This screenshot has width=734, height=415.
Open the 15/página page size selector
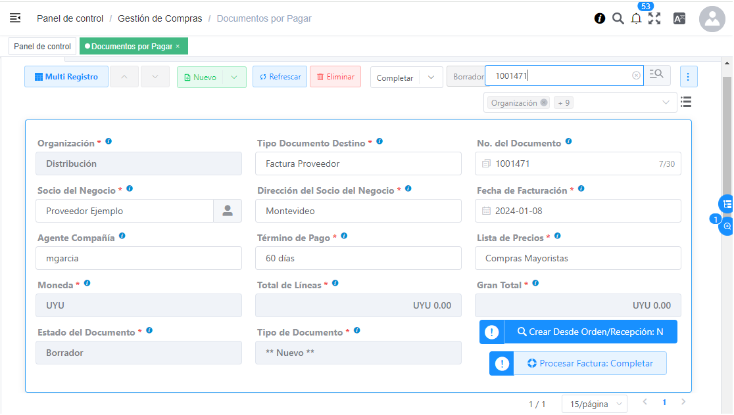pyautogui.click(x=594, y=404)
